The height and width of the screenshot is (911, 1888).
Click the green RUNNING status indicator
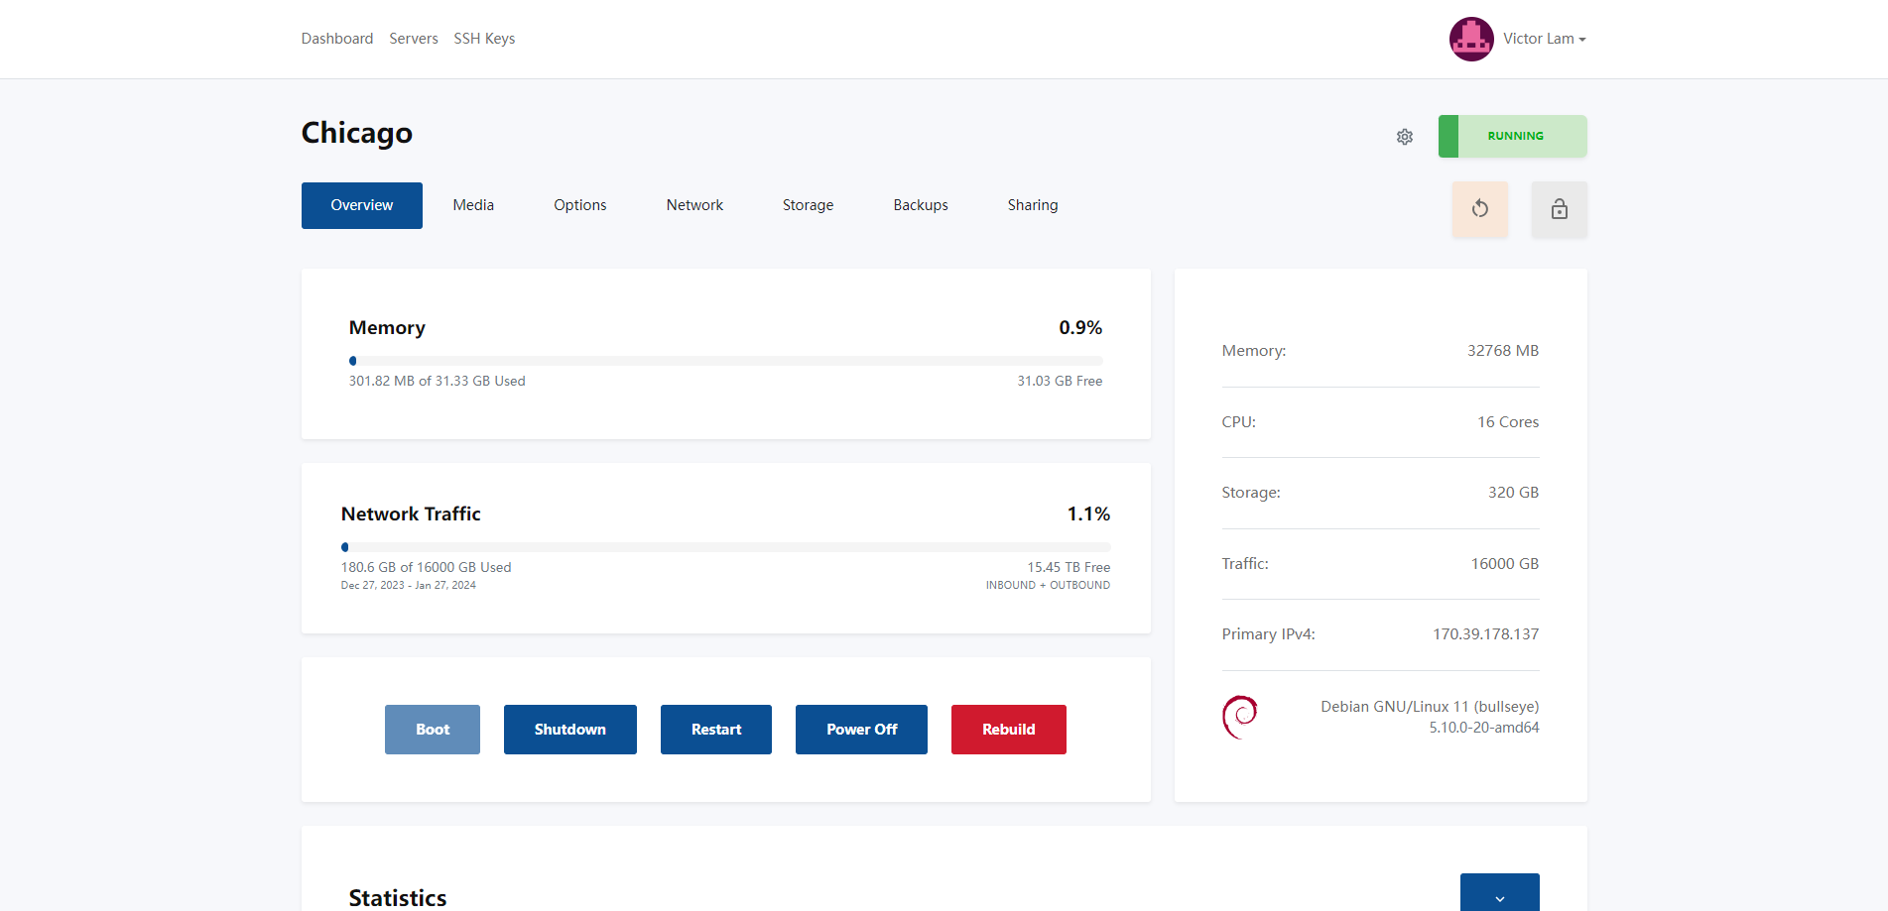click(x=1513, y=137)
